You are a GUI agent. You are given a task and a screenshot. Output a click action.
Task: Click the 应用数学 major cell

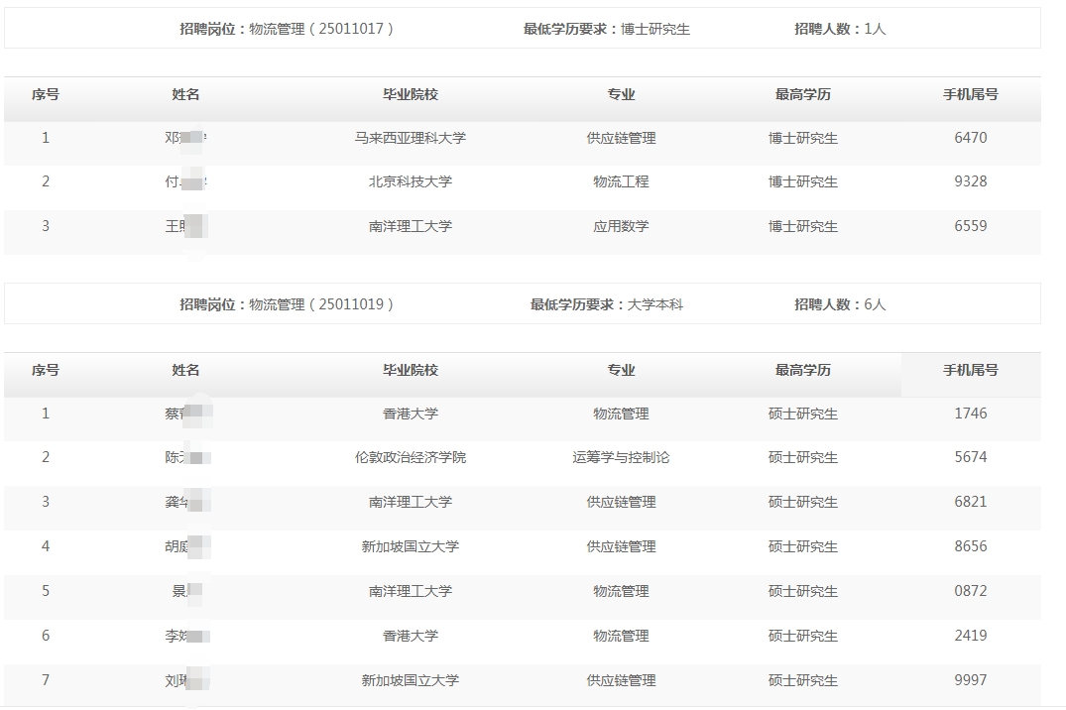point(621,226)
